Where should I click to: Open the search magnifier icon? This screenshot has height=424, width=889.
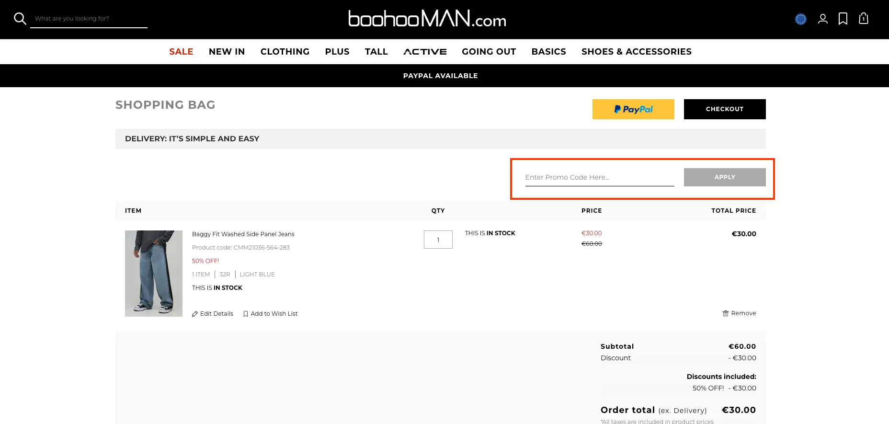20,18
